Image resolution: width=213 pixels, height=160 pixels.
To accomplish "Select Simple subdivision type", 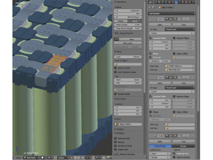I will 183,146.
